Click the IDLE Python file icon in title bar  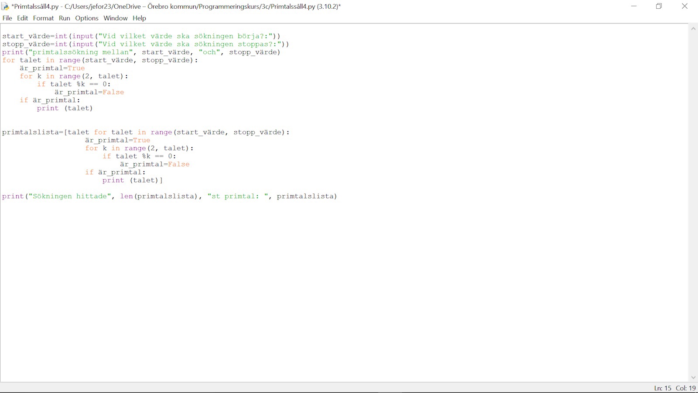5,7
